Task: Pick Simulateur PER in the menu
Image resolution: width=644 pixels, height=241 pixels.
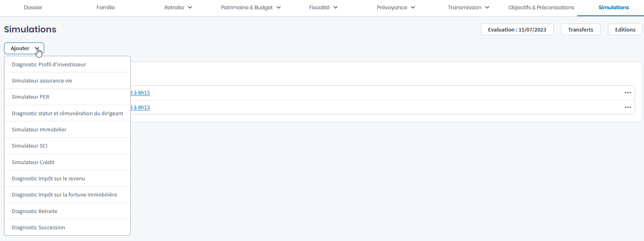Action: (30, 97)
